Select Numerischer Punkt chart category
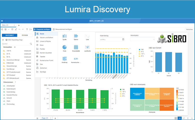The height and width of the screenshot is (120, 195). click(46, 60)
